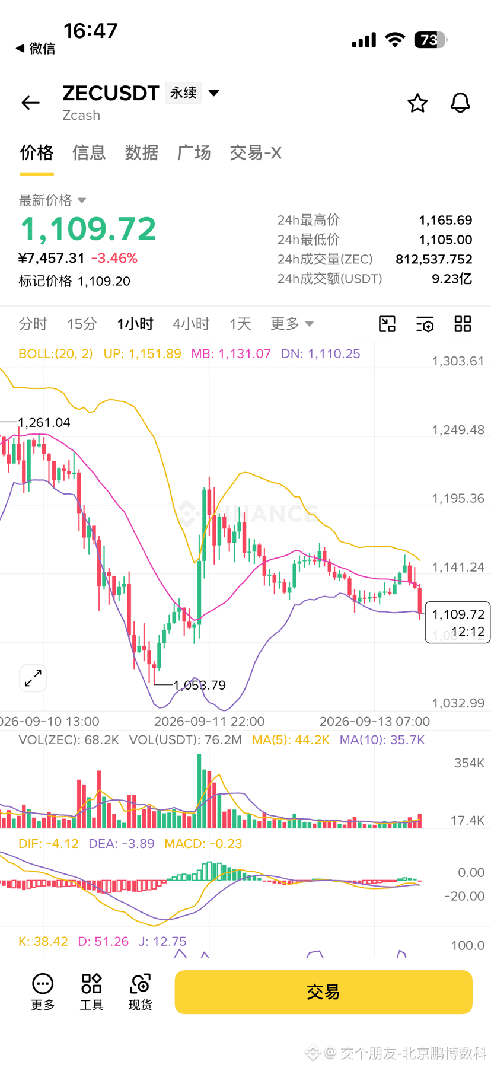Open the grid layout icon
The image size is (491, 1068).
[463, 324]
